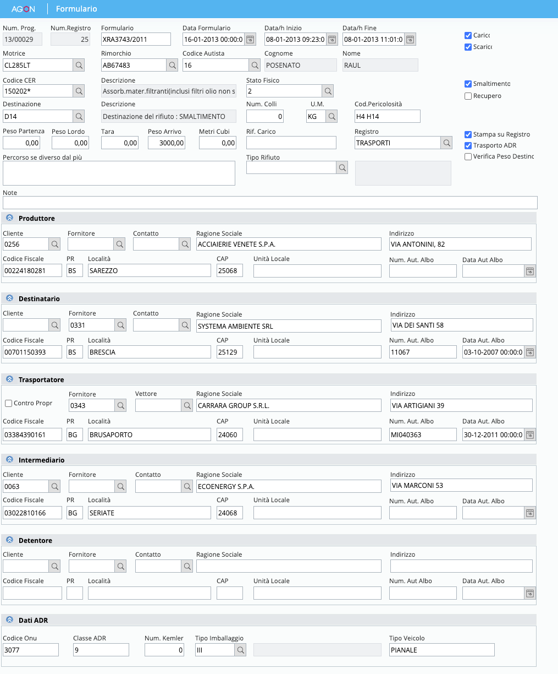Enable the Recupero checkbox
This screenshot has width=558, height=674.
pyautogui.click(x=468, y=96)
